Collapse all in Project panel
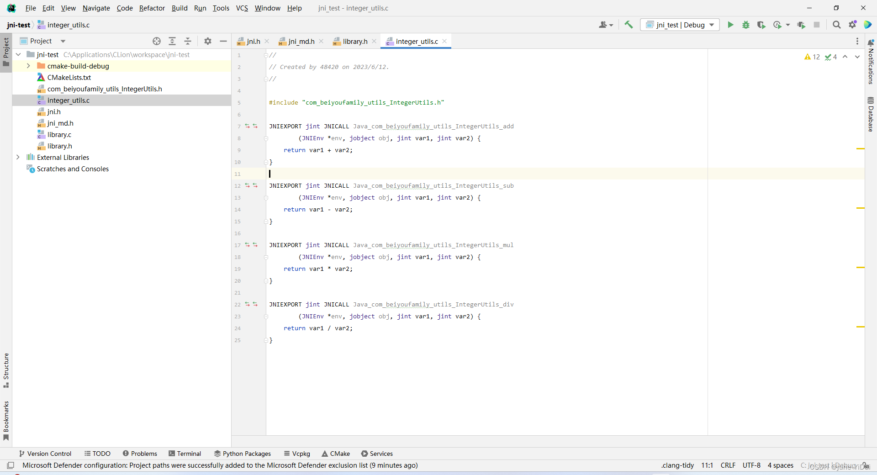This screenshot has height=475, width=877. pyautogui.click(x=188, y=41)
